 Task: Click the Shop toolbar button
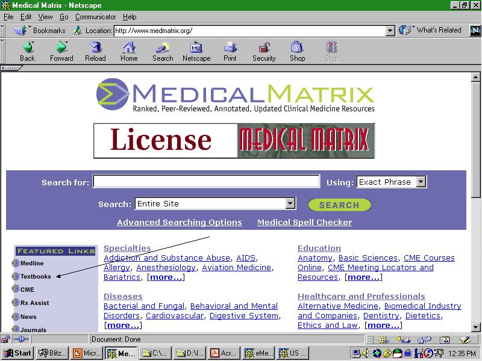coord(297,52)
